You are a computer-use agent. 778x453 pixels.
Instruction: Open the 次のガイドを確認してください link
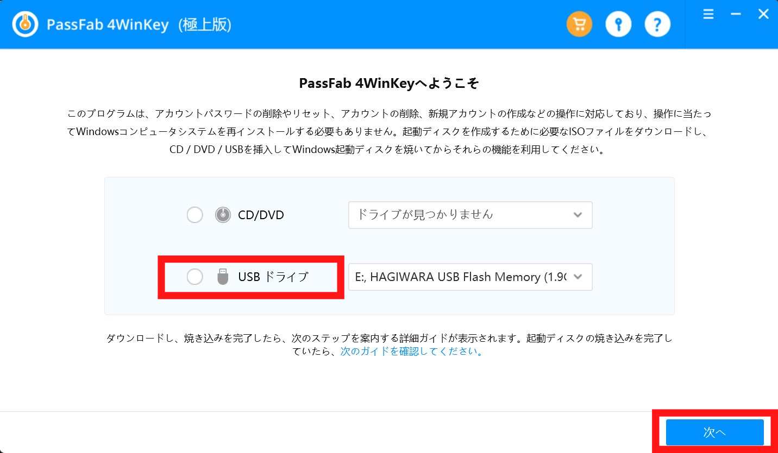(x=411, y=351)
